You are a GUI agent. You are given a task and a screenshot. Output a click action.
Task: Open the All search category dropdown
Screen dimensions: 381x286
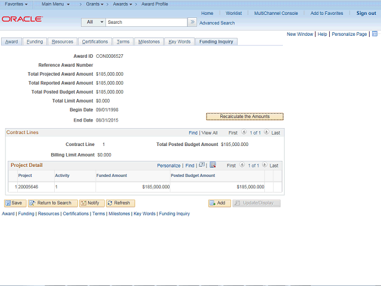[93, 22]
